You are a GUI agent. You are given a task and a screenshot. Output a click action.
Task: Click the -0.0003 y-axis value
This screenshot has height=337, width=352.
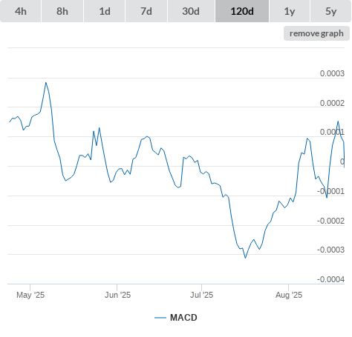pos(330,250)
